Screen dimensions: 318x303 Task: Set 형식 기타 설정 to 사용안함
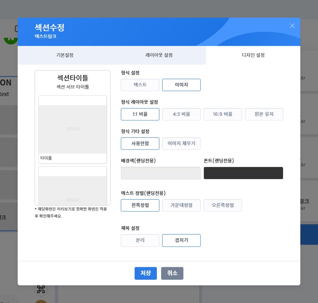tap(140, 143)
